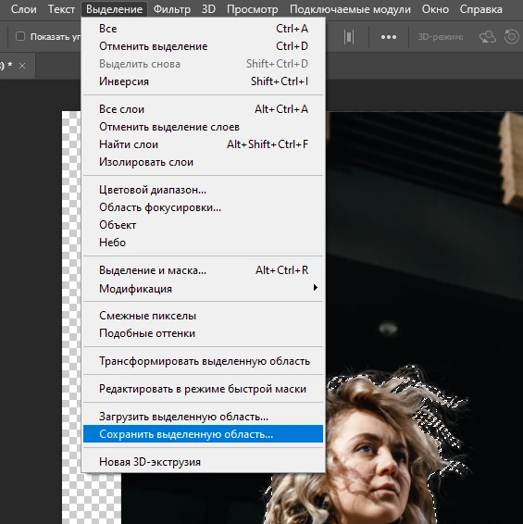Open the Фильтр menu

tap(172, 9)
